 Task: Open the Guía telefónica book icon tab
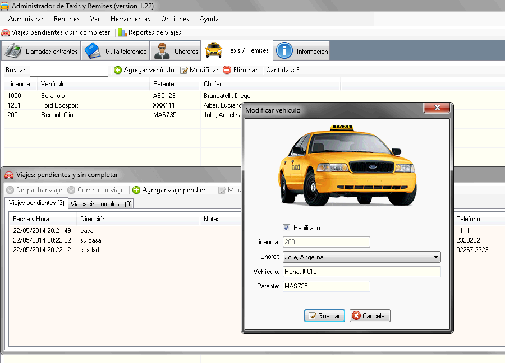point(115,51)
